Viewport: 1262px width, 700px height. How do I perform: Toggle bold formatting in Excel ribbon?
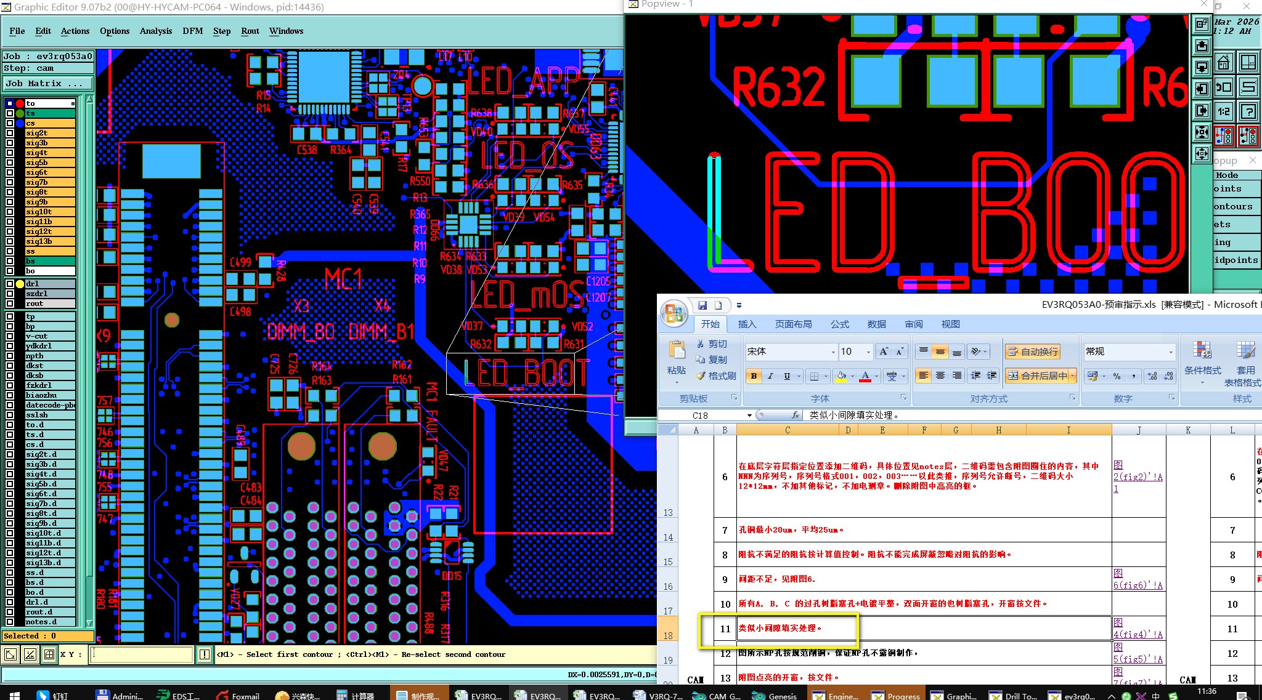pyautogui.click(x=754, y=376)
